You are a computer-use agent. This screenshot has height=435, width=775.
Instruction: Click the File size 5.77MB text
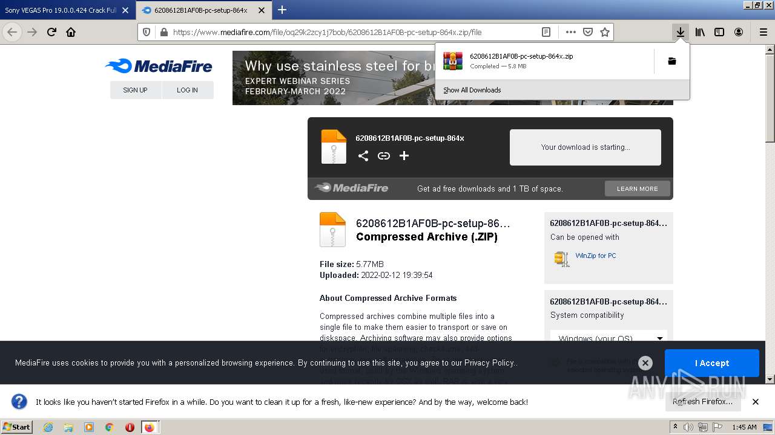point(352,264)
